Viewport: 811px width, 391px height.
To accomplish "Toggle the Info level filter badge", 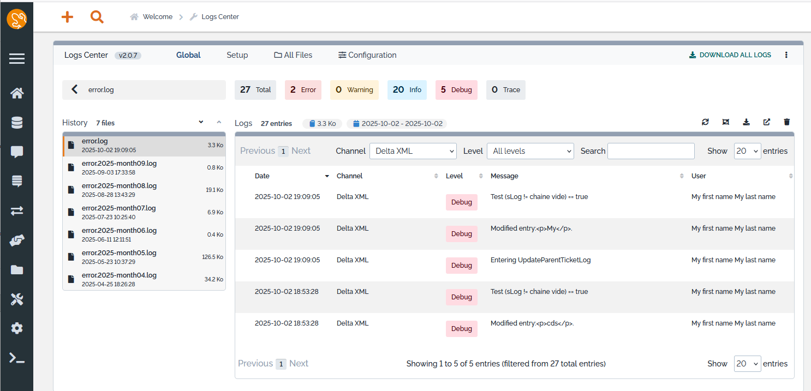I will pyautogui.click(x=407, y=90).
